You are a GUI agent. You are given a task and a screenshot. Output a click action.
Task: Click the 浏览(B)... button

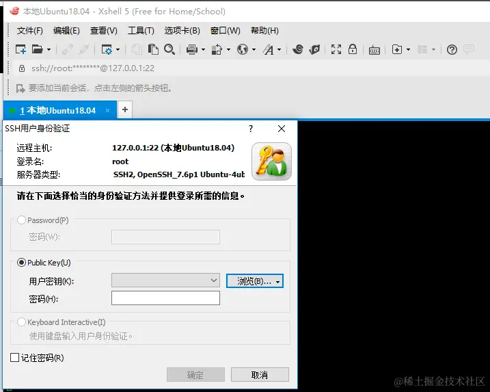pyautogui.click(x=255, y=281)
